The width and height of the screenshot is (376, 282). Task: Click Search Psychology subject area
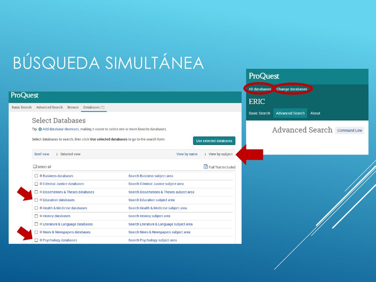pos(152,240)
